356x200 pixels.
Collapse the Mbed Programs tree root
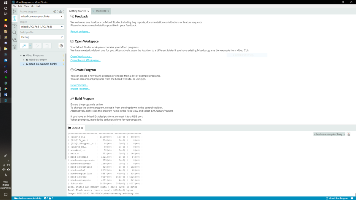(21, 55)
